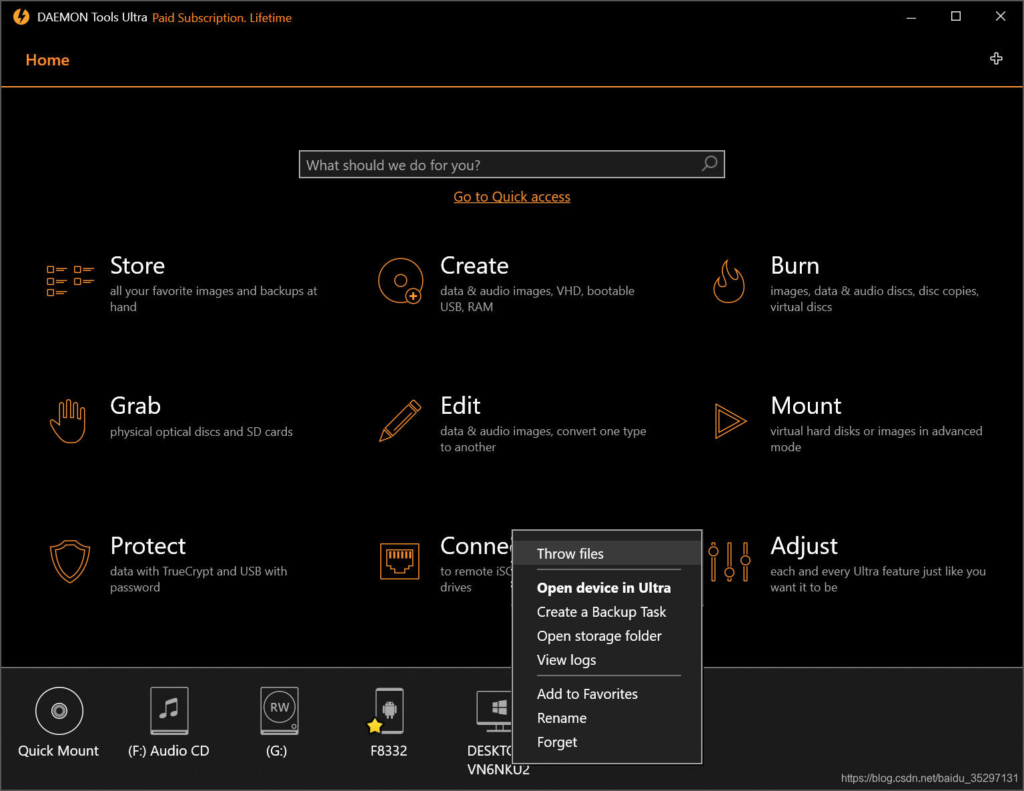1024x791 pixels.
Task: Choose Throw files from context menu
Action: 607,553
